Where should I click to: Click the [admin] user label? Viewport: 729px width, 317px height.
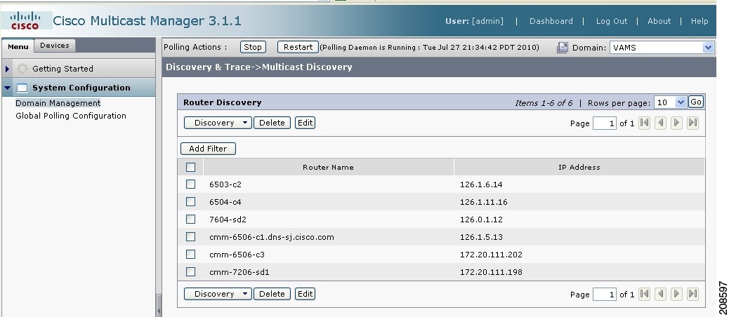click(x=487, y=21)
